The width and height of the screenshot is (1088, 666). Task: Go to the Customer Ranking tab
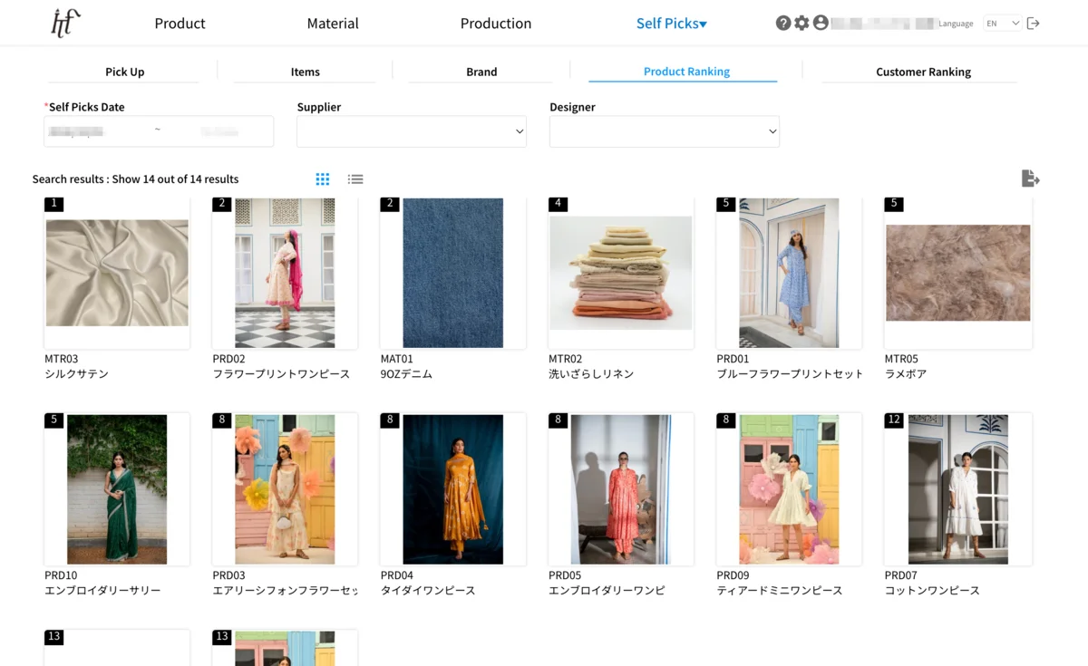(923, 72)
